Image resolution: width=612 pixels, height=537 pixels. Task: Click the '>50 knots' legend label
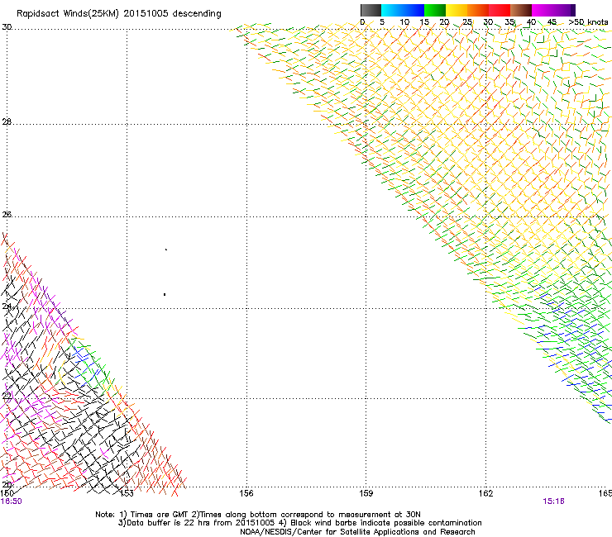(588, 22)
